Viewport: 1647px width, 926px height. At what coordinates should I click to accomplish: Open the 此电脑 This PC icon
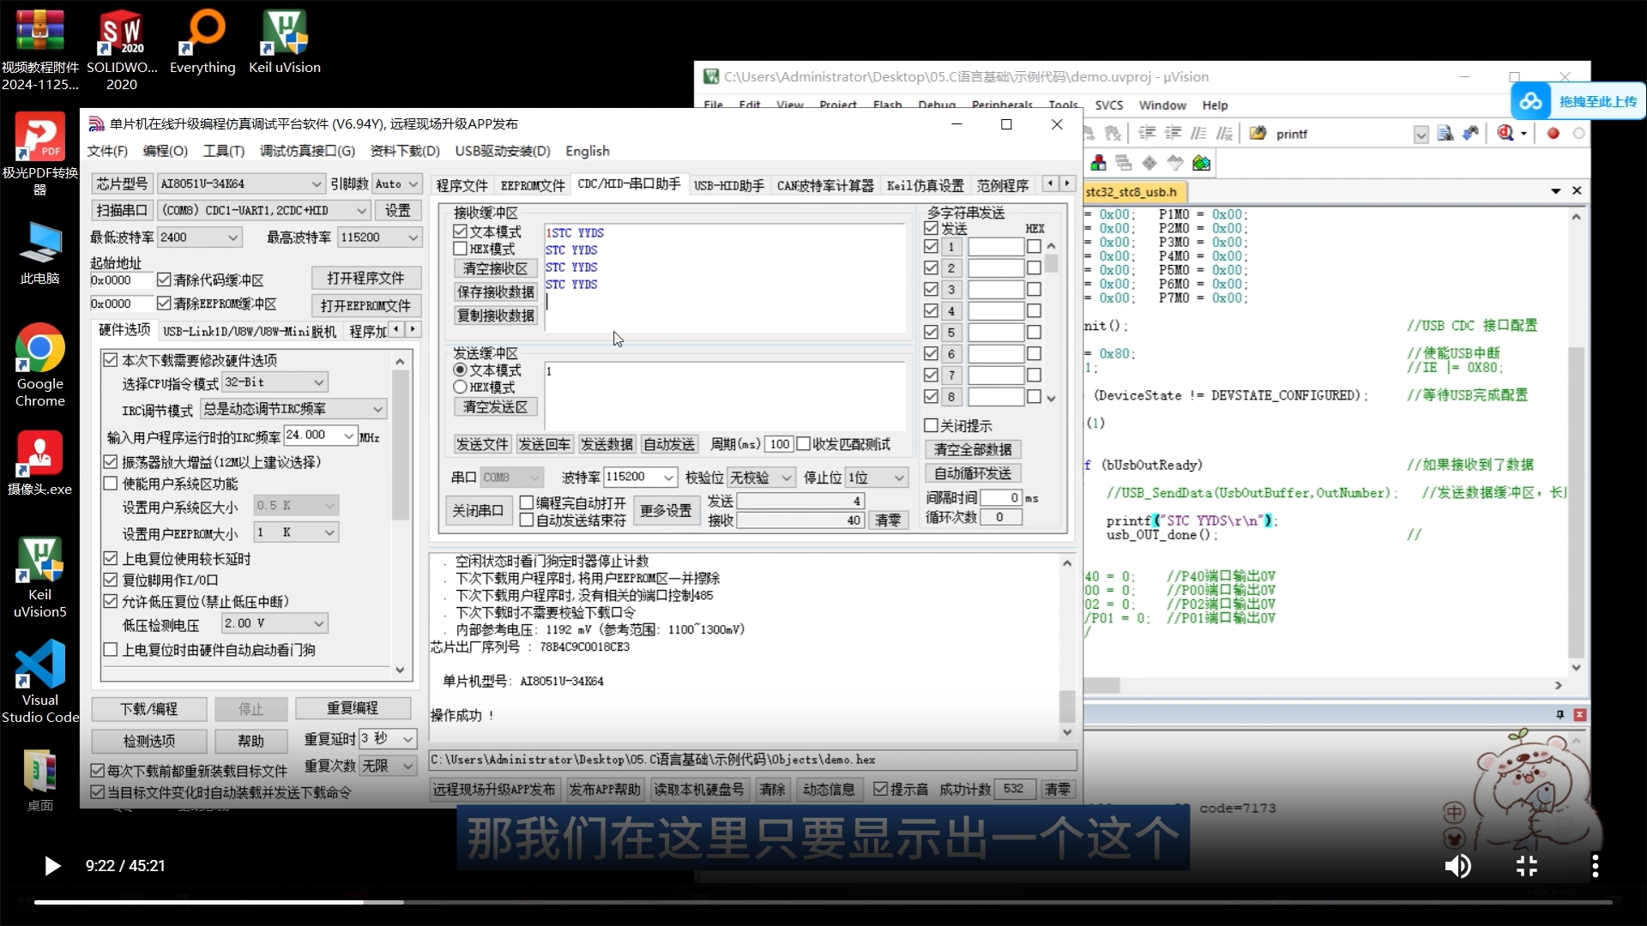pyautogui.click(x=39, y=254)
